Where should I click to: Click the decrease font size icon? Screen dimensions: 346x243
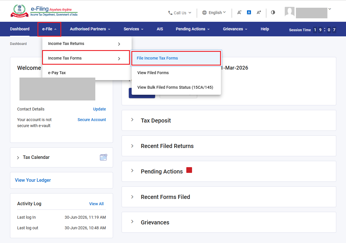239,13
